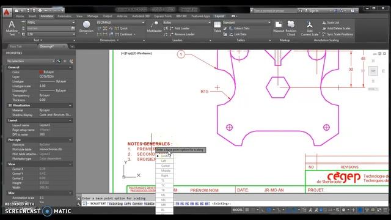Click the ByLayer red color swatch
Screen dimensions: 391x220
click(41, 72)
